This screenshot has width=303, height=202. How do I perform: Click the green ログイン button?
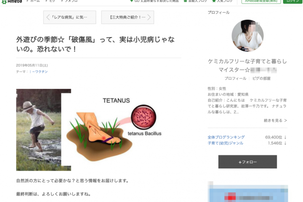(293, 2)
